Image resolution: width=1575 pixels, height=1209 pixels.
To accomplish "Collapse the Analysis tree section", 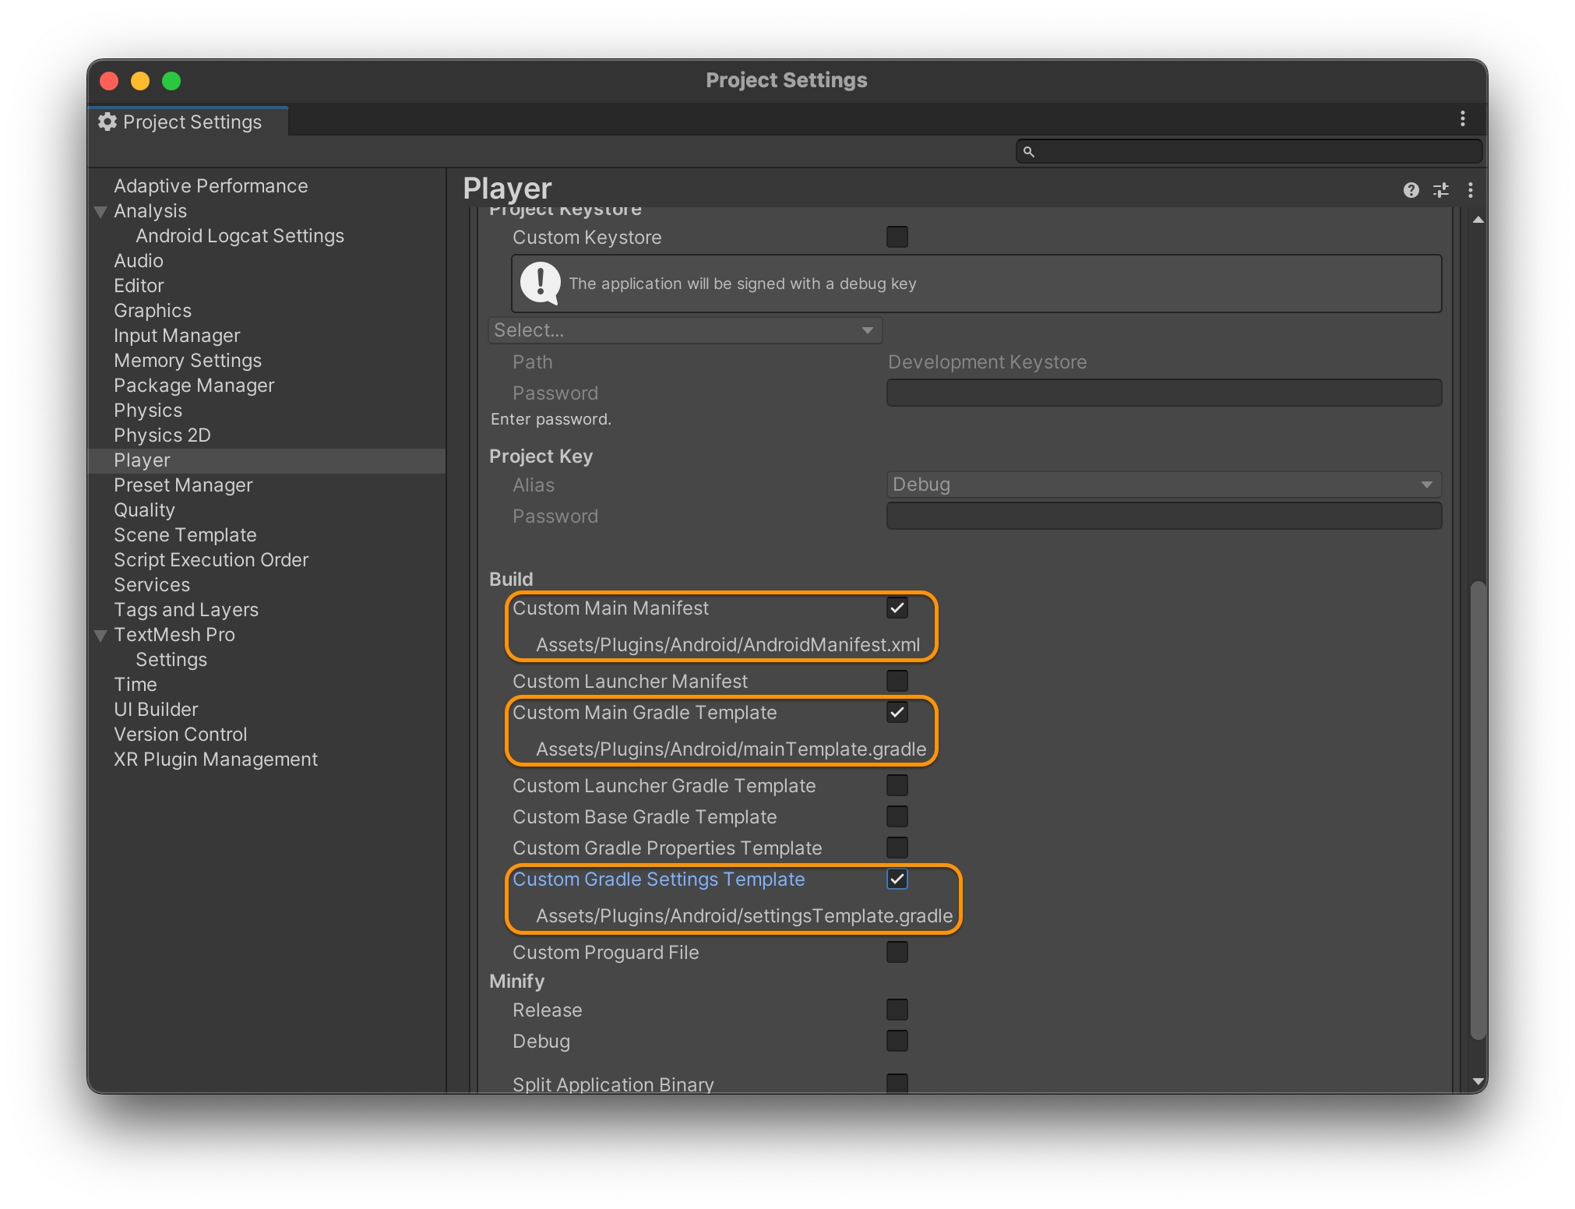I will (100, 211).
